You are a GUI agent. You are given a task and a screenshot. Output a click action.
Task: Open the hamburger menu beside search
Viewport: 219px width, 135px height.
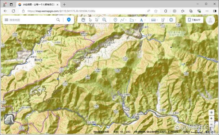point(7,20)
